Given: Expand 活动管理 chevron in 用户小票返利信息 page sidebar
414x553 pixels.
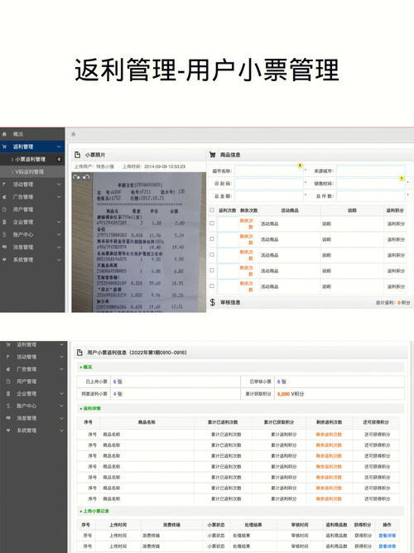Looking at the screenshot, I should click(x=61, y=357).
